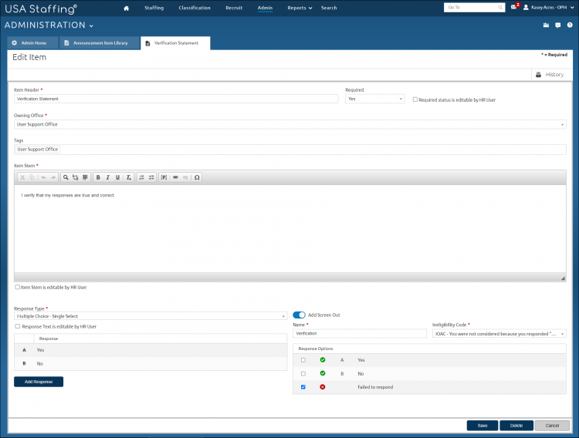The width and height of the screenshot is (579, 438).
Task: Click the Delete button
Action: coord(516,426)
